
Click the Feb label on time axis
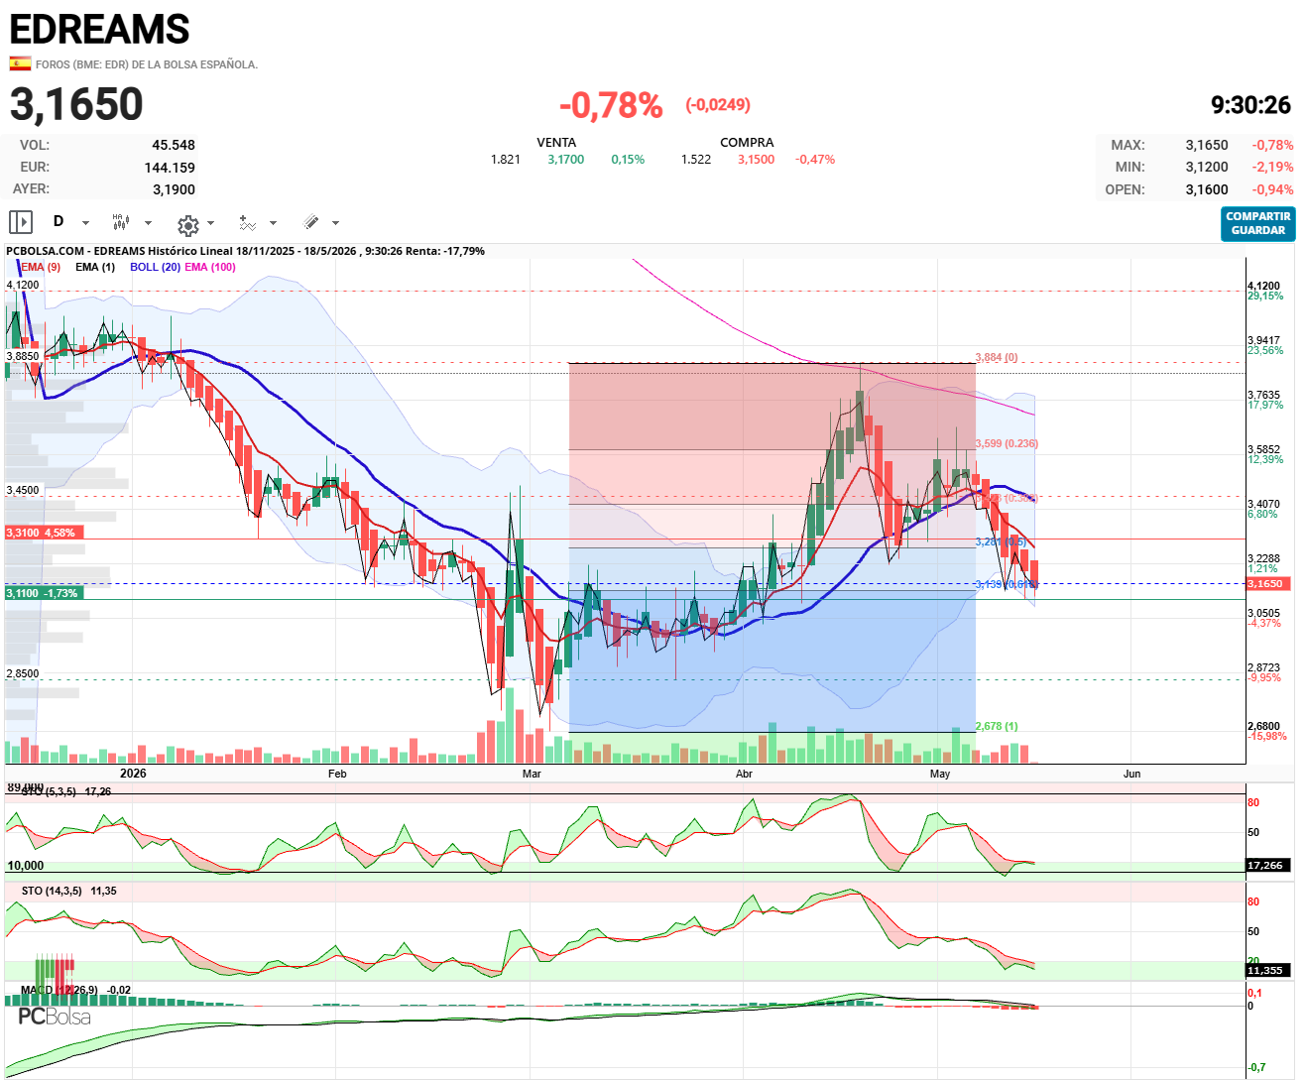click(337, 774)
